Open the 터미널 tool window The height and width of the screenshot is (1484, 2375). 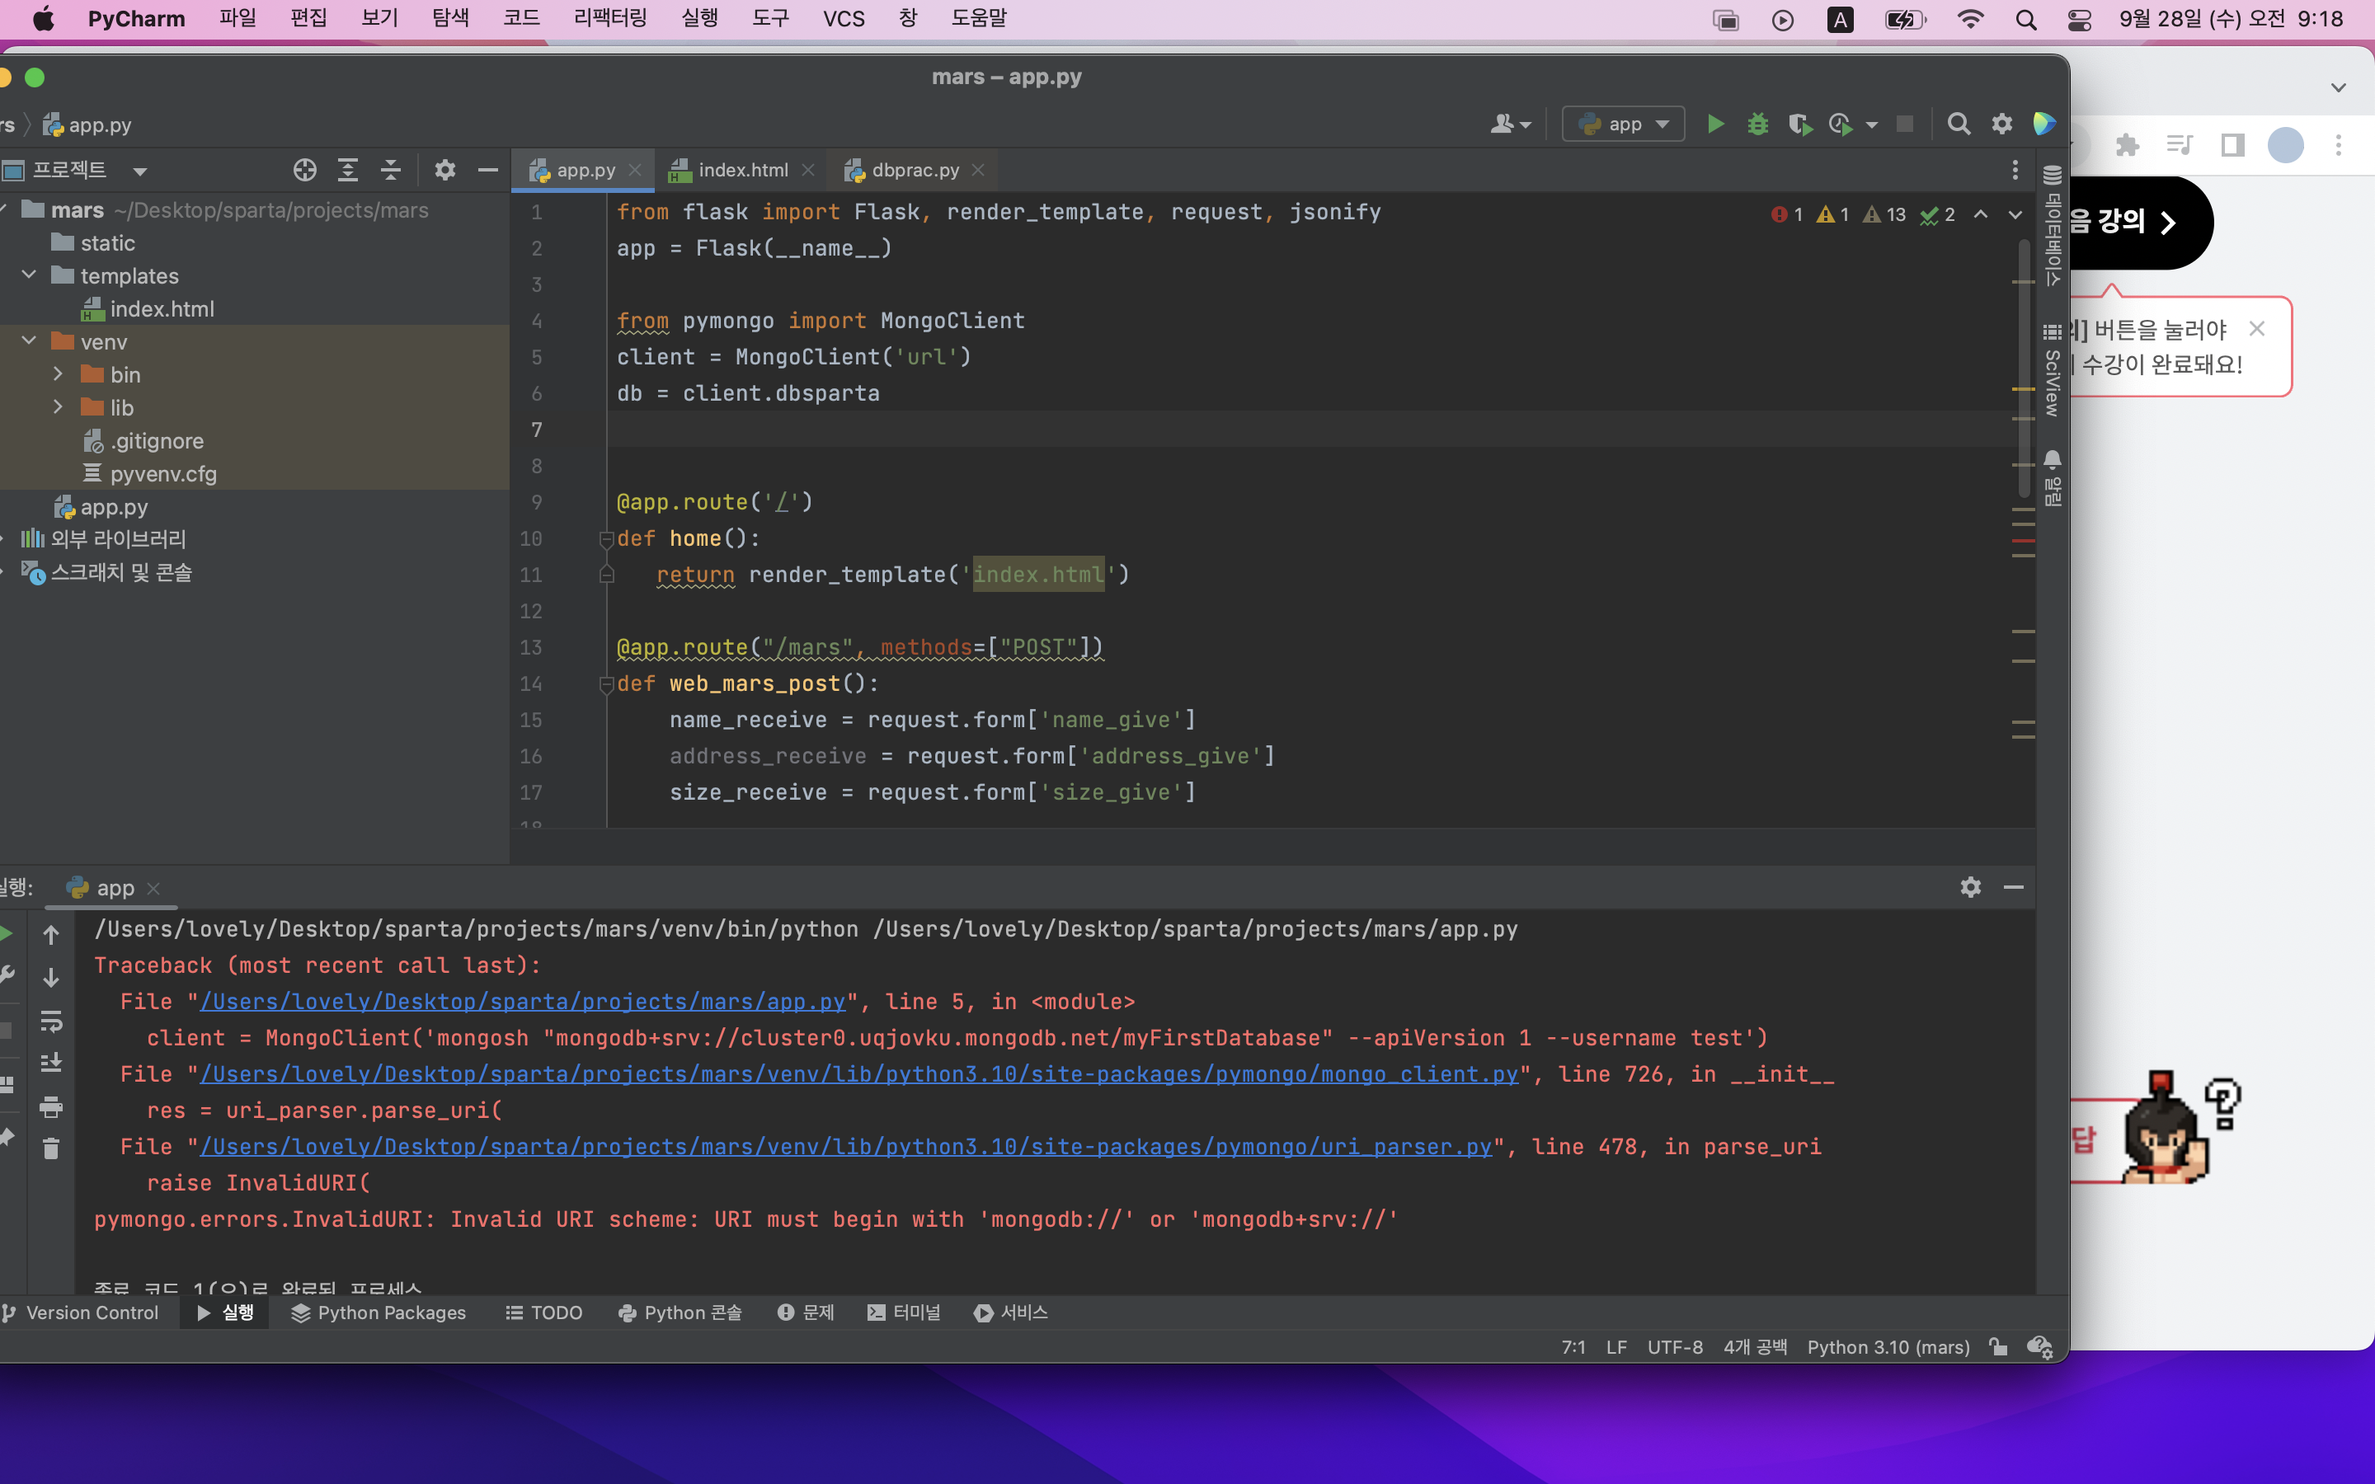[904, 1313]
